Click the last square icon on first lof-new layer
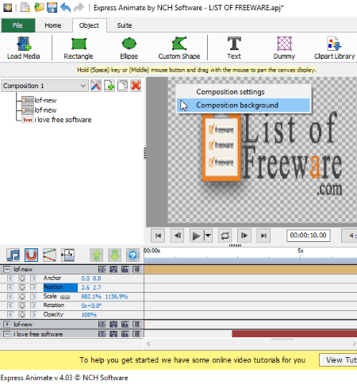Screen dimensions: 357x384 coord(136,270)
